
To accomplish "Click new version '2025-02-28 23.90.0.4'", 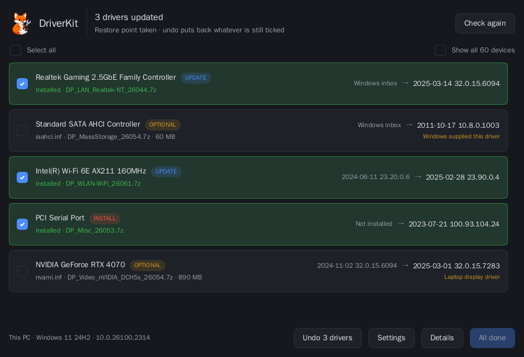I will click(x=463, y=177).
